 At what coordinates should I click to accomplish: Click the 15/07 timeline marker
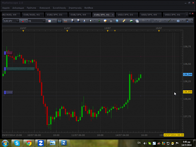pos(159,31)
